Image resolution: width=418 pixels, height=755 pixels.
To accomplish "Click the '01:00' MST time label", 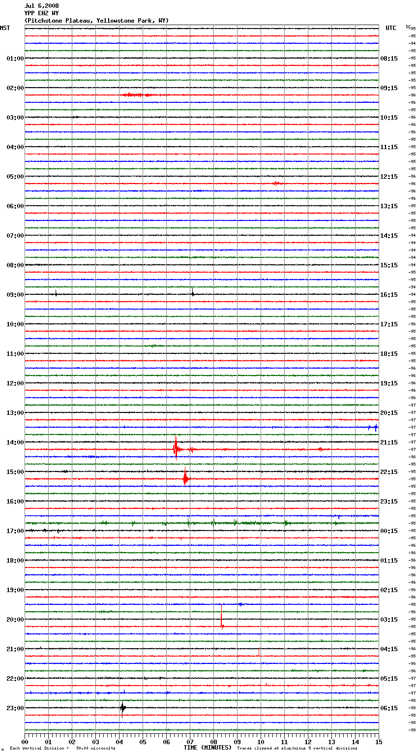I will (15, 59).
